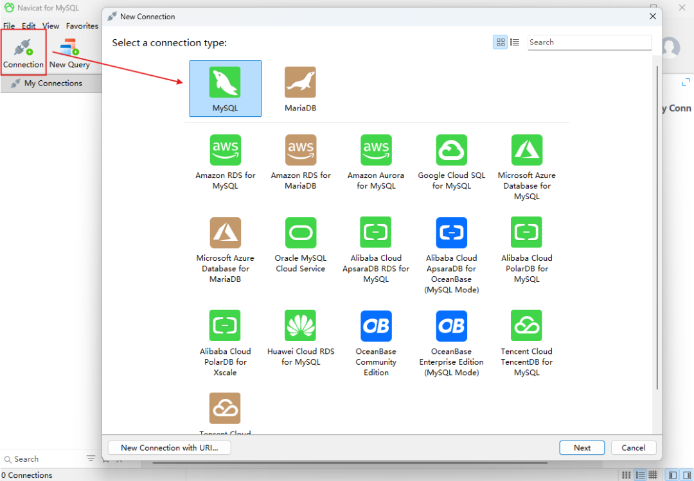
Task: Close the New Connection dialog
Action: click(653, 16)
